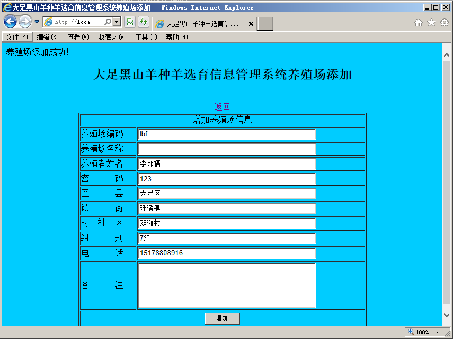Click the 养殖场添加成功! message text

(37, 52)
